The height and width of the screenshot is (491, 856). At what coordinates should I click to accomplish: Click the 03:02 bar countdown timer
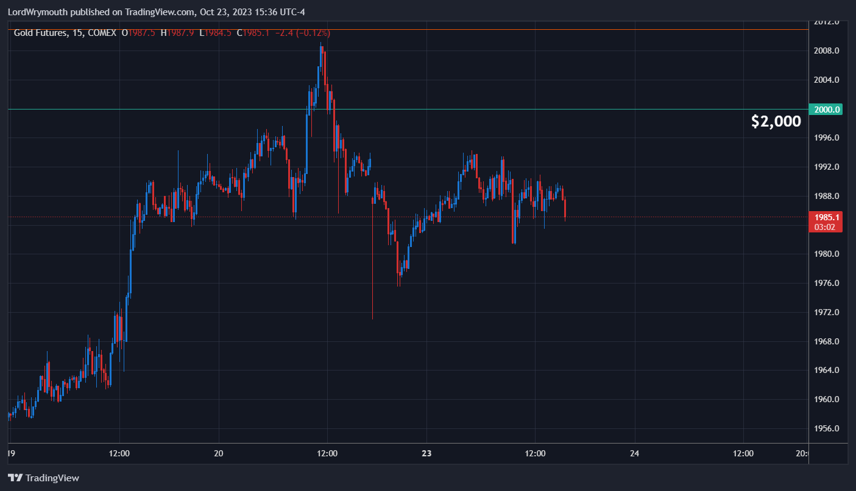tap(826, 227)
